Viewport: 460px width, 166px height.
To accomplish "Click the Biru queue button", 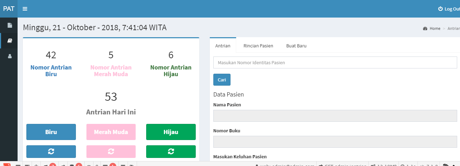I will [x=51, y=132].
